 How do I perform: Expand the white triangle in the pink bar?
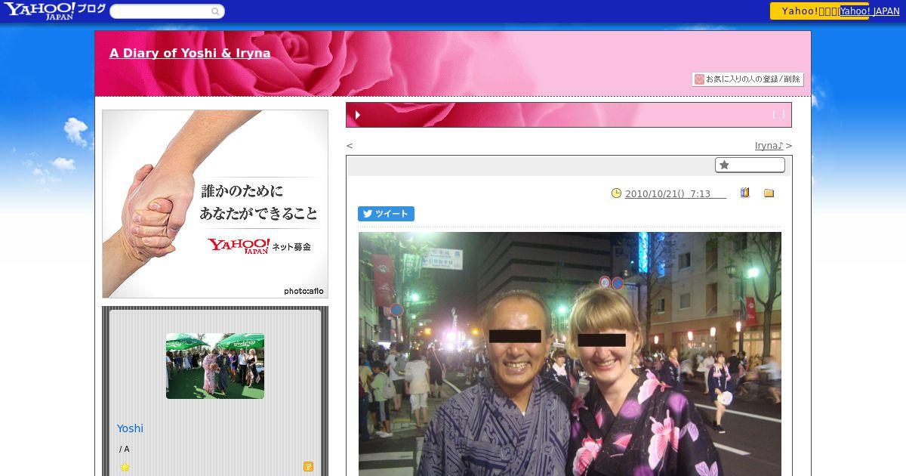[x=358, y=115]
